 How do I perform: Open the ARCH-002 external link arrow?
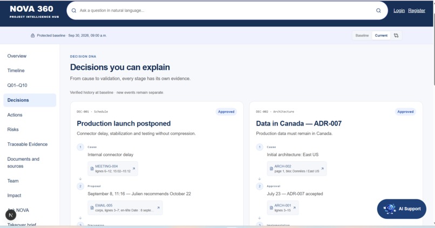(x=322, y=168)
